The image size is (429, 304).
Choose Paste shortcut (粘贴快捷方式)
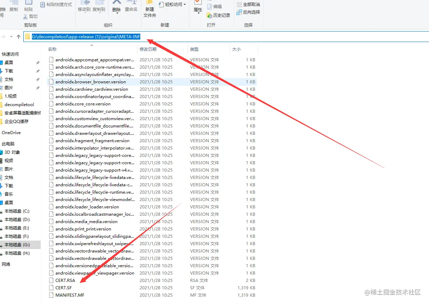(x=56, y=5)
